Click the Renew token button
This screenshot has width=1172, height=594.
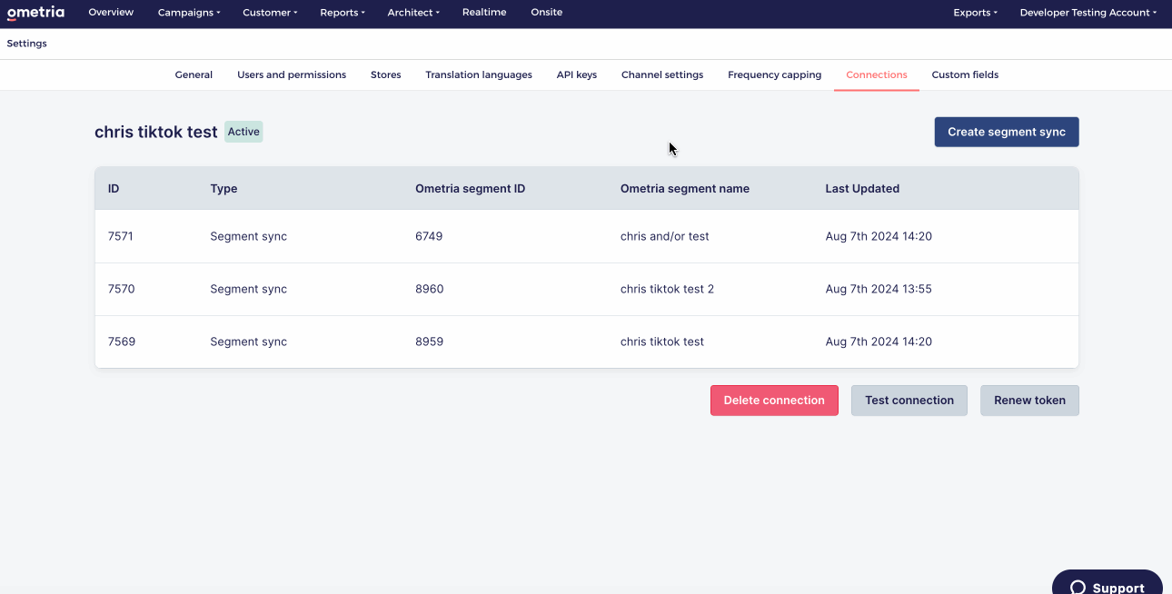(x=1029, y=401)
